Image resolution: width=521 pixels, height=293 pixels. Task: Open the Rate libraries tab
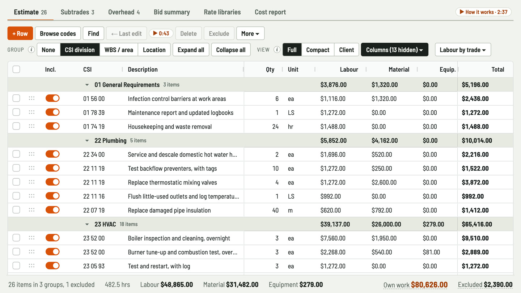(x=222, y=12)
